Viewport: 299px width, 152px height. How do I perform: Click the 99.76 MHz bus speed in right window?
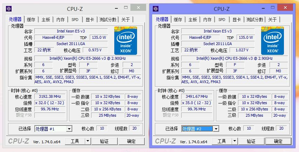pos(197,109)
